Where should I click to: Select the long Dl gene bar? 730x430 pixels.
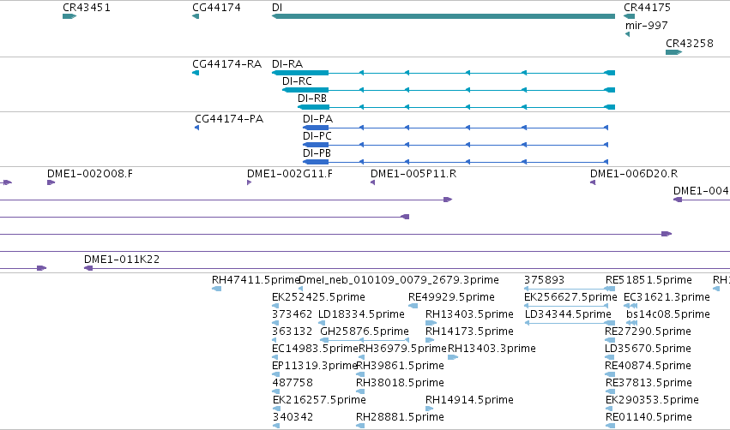[443, 16]
